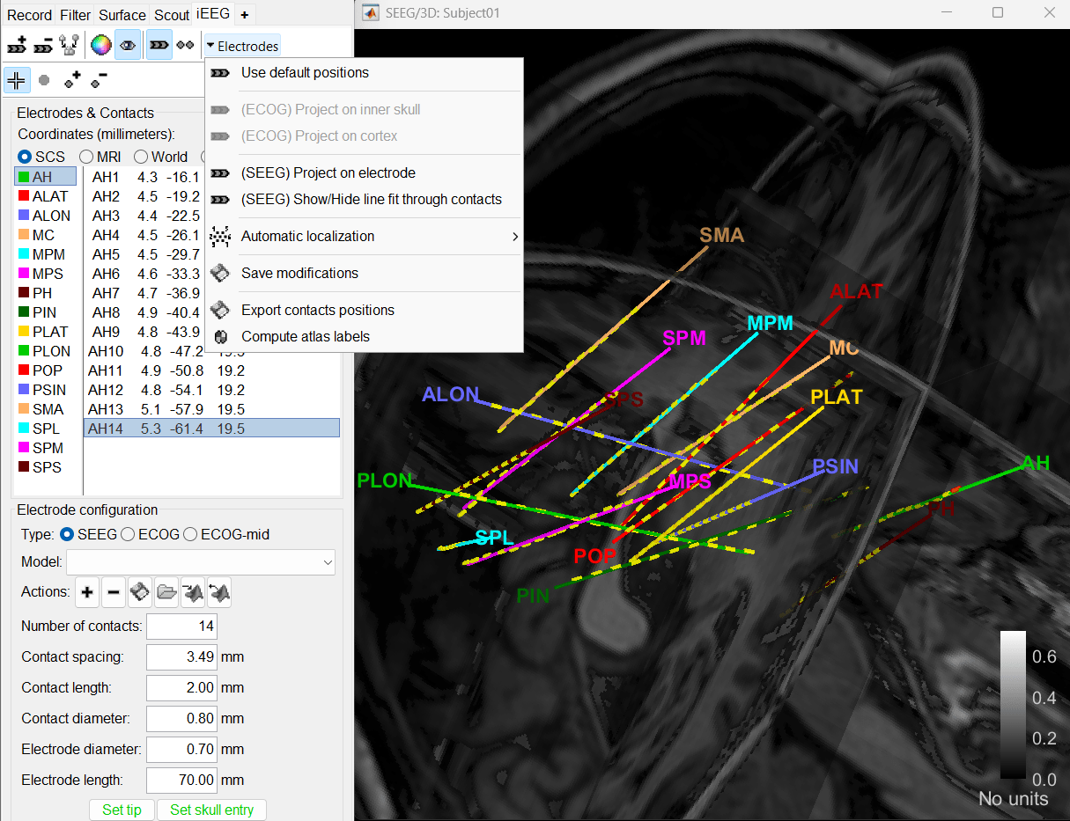Click the open folder icon in Actions
Image resolution: width=1070 pixels, height=821 pixels.
point(166,593)
